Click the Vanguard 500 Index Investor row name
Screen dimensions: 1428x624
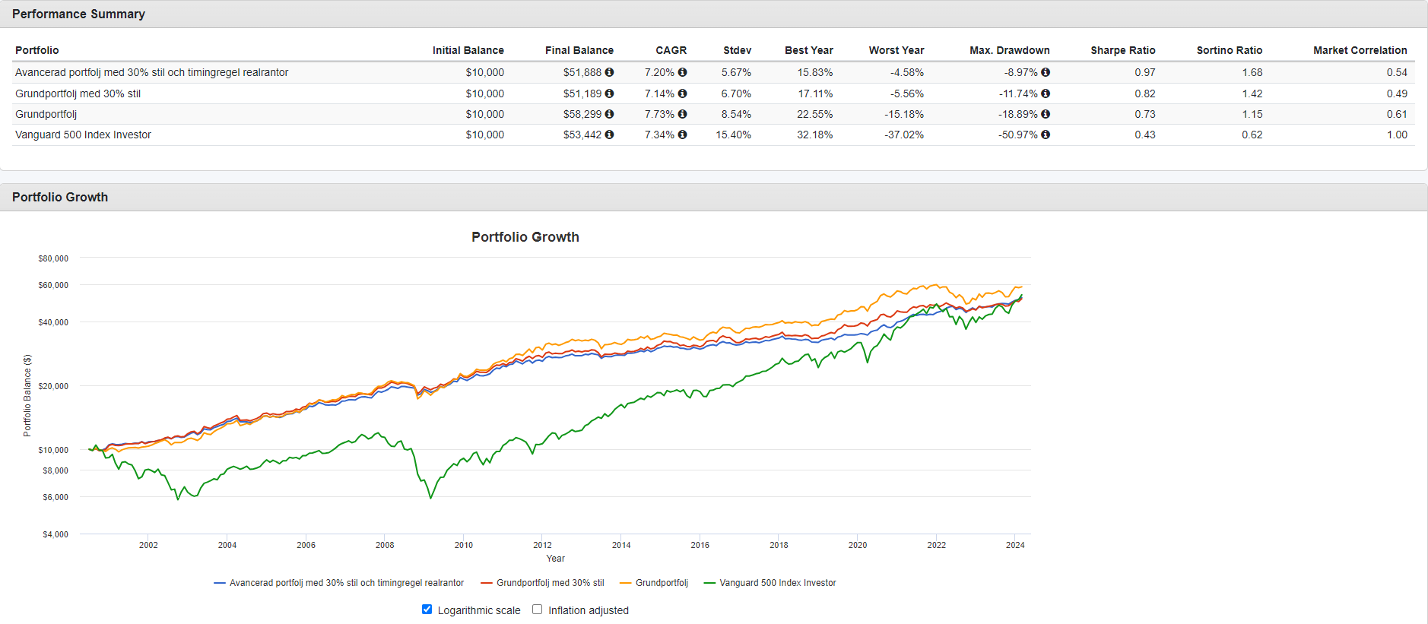83,135
